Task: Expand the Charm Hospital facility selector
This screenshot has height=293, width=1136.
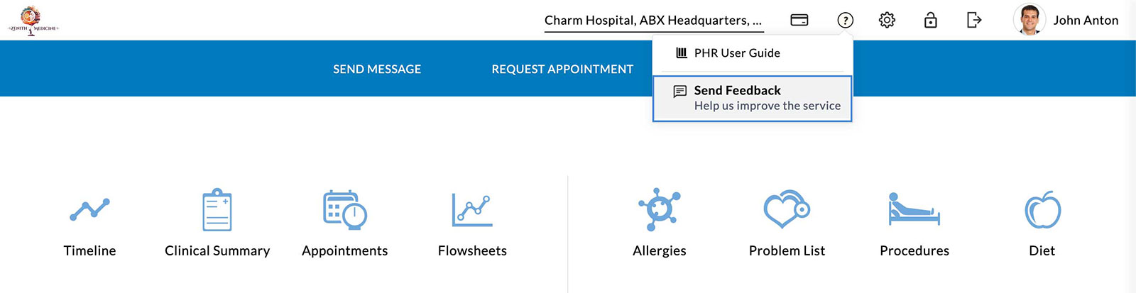Action: click(653, 21)
